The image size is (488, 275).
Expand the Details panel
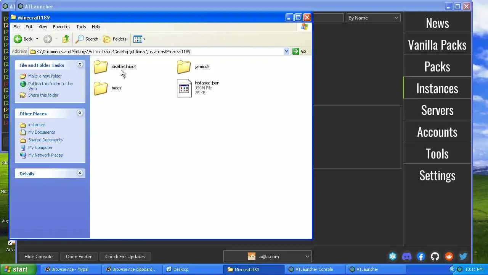80,173
